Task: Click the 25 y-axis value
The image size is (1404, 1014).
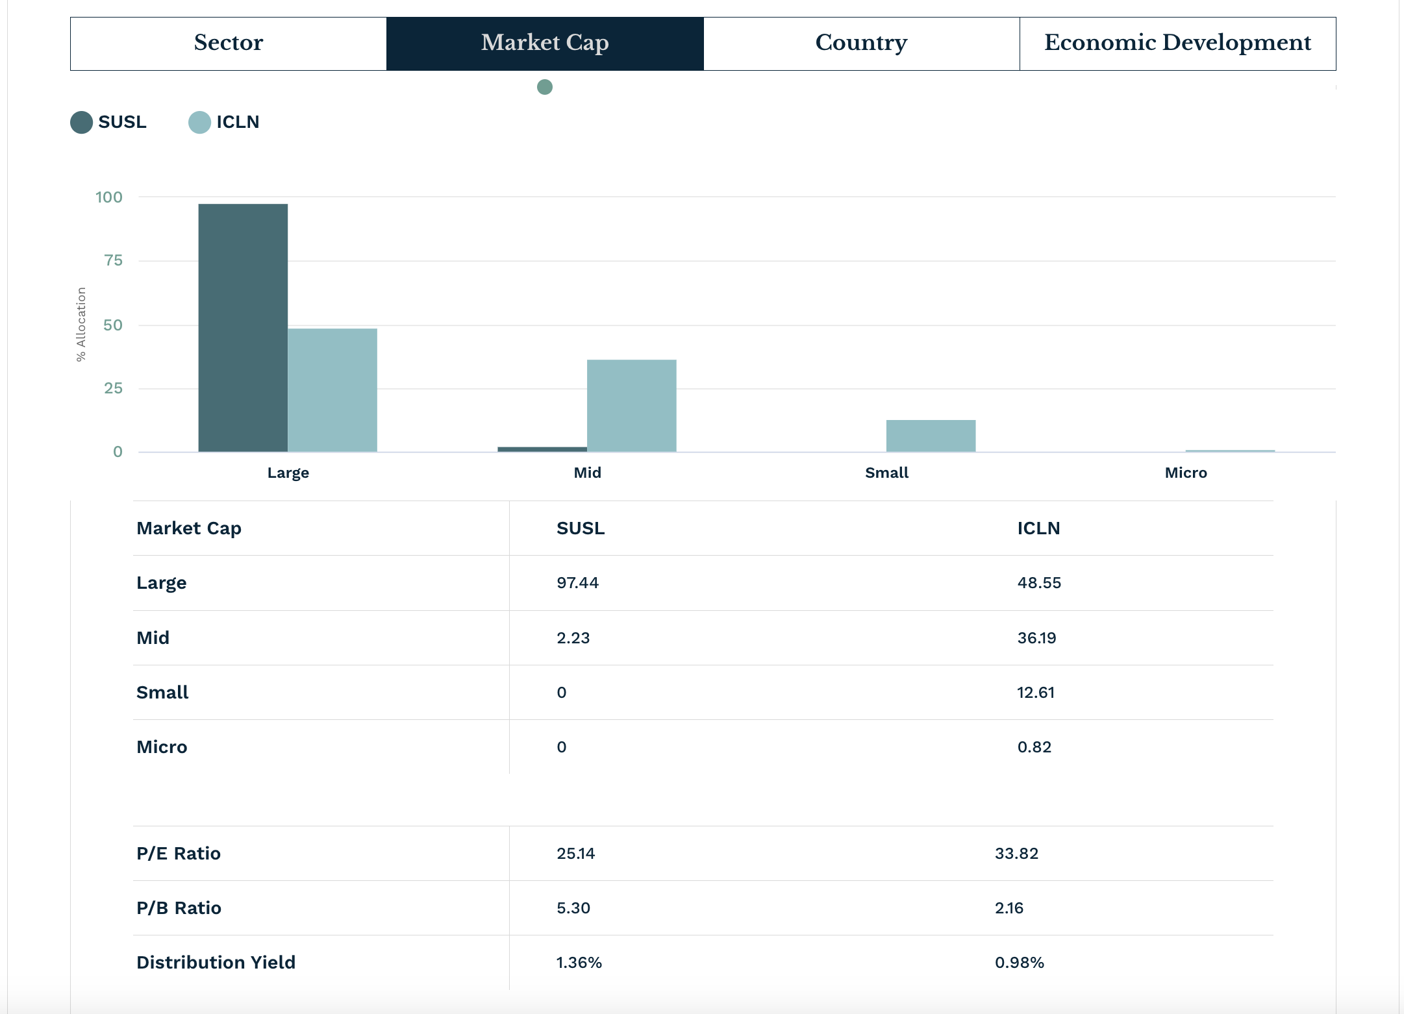Action: tap(114, 388)
